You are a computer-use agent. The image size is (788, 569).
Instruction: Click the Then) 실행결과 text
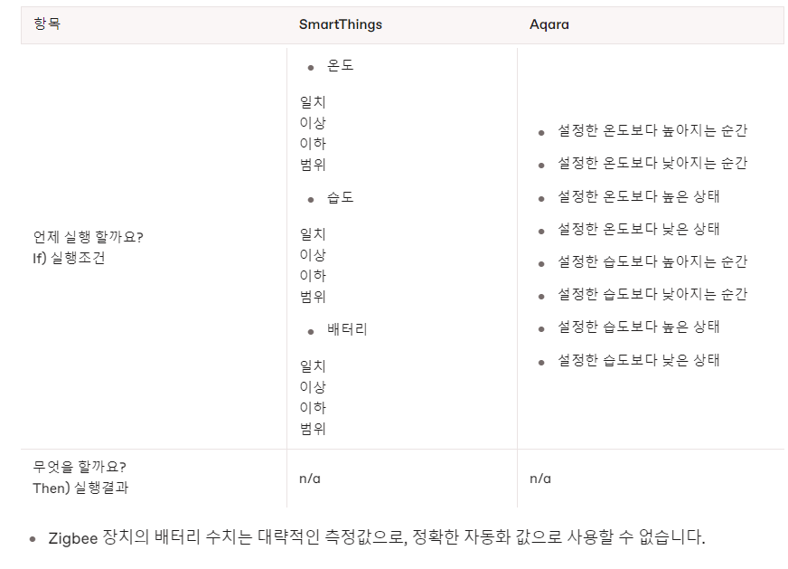(80, 488)
